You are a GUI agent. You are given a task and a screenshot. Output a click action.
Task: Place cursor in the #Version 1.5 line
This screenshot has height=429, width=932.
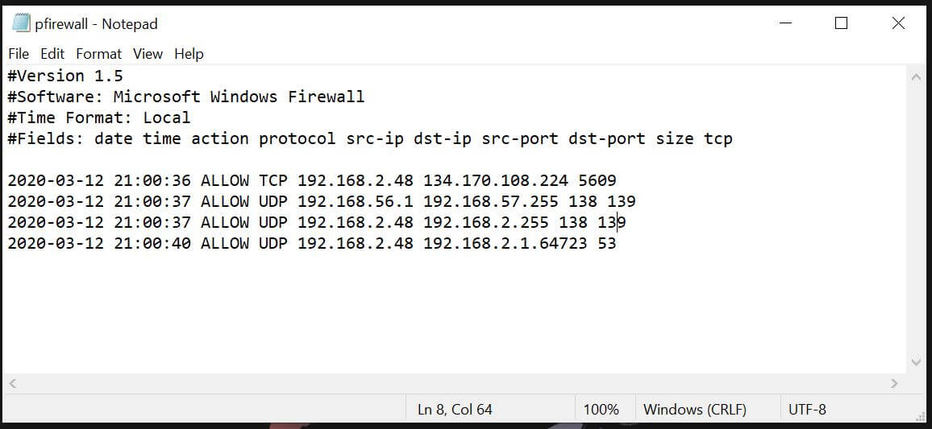(65, 76)
